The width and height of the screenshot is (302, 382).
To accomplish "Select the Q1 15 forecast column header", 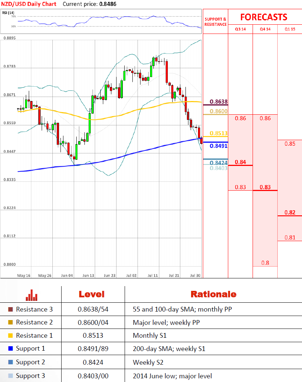I will [290, 29].
